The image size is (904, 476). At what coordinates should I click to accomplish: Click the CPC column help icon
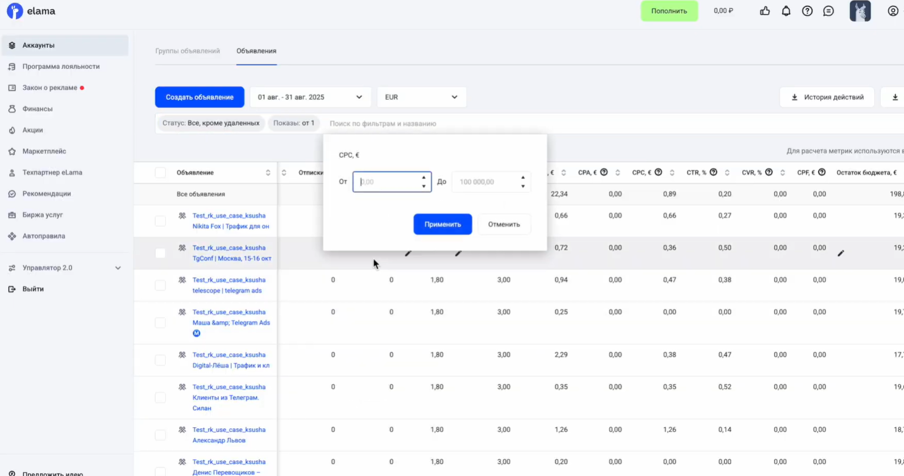tap(658, 172)
